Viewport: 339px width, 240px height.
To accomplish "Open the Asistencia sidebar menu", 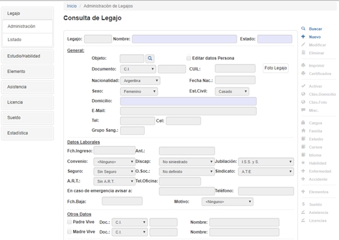I will tap(27, 87).
